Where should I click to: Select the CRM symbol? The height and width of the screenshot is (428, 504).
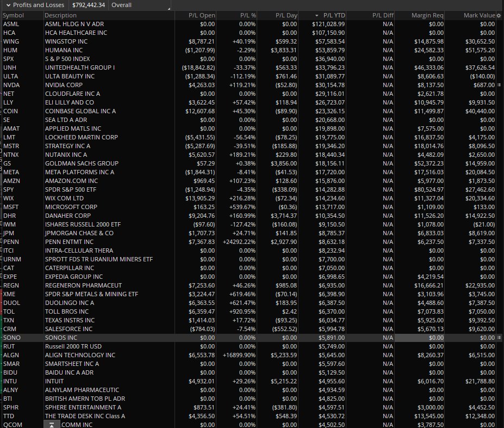9,329
